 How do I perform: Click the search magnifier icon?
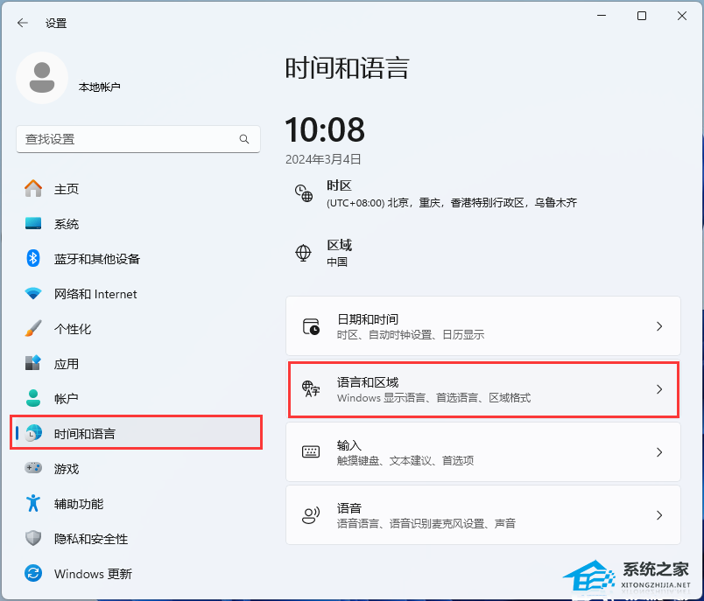point(243,139)
